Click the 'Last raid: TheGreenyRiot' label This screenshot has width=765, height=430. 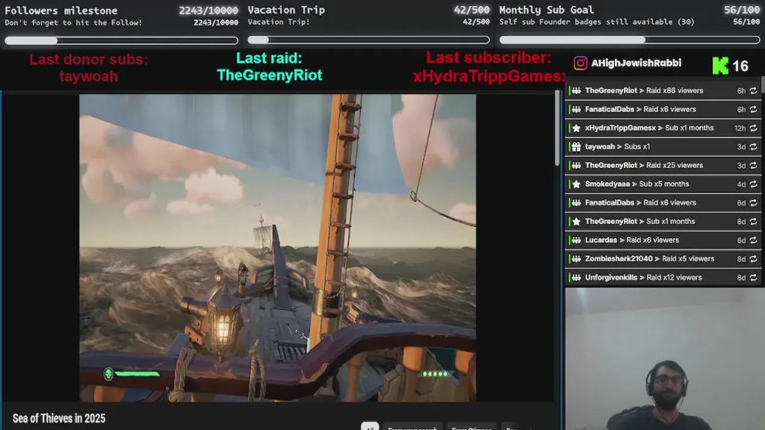(270, 66)
